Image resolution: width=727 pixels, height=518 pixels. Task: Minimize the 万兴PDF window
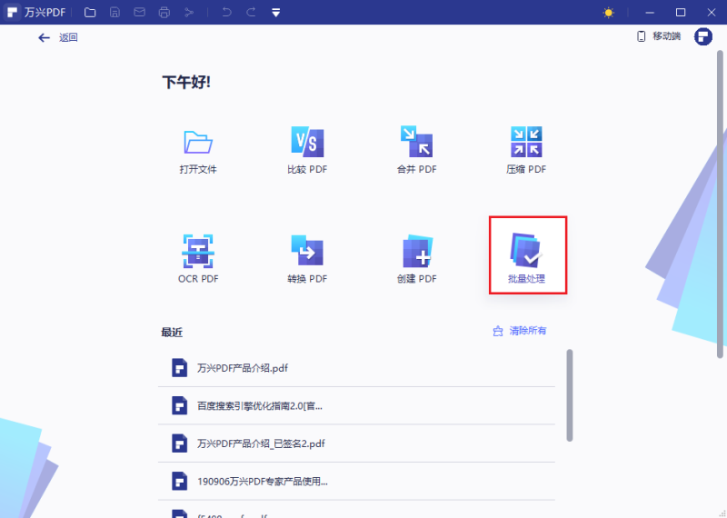pos(650,13)
